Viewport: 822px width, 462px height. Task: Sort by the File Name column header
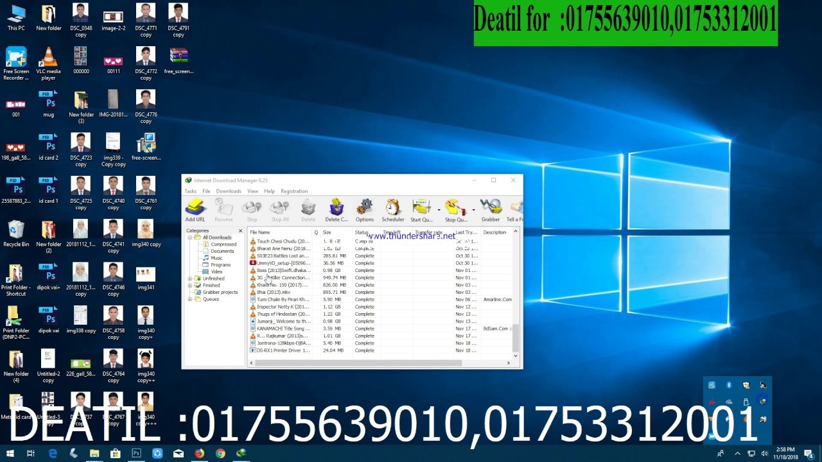[280, 232]
